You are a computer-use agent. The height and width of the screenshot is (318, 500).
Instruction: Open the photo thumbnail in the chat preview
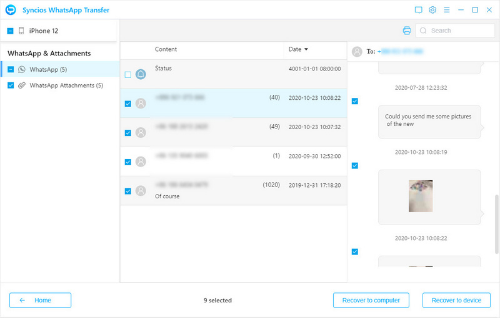[x=421, y=196]
